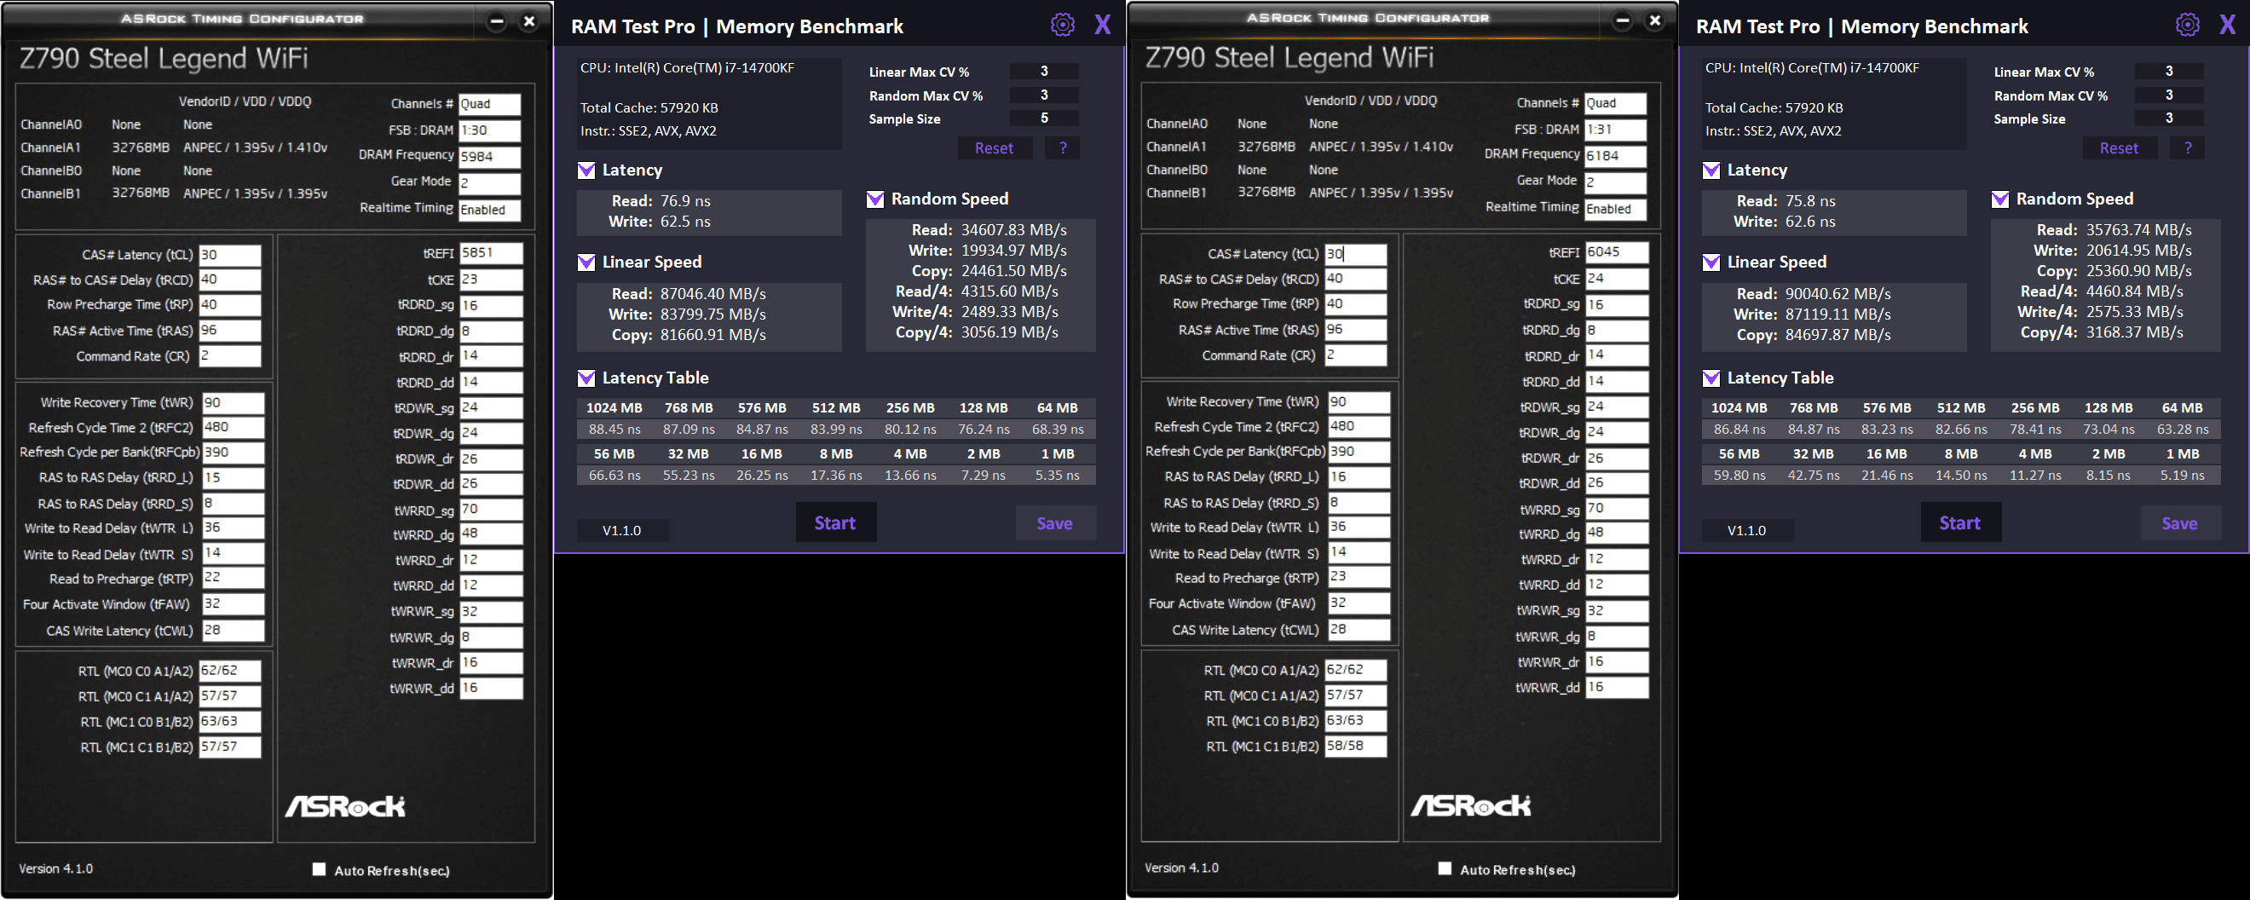Click Start in right RAM Test Pro window
The image size is (2250, 900).
1960,522
